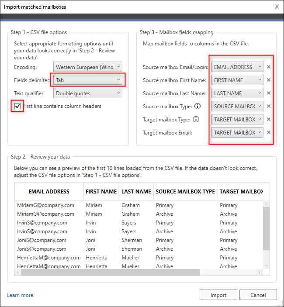Click the TARGET MAILBOX column header
This screenshot has height=307, width=284.
pos(241,191)
